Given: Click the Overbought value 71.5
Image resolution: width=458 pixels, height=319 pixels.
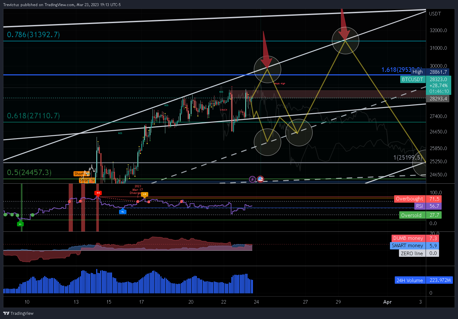Looking at the screenshot, I should [434, 199].
